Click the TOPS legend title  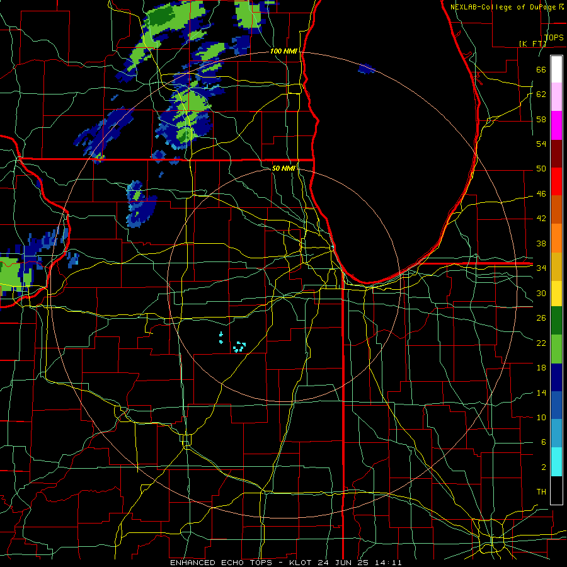click(554, 37)
